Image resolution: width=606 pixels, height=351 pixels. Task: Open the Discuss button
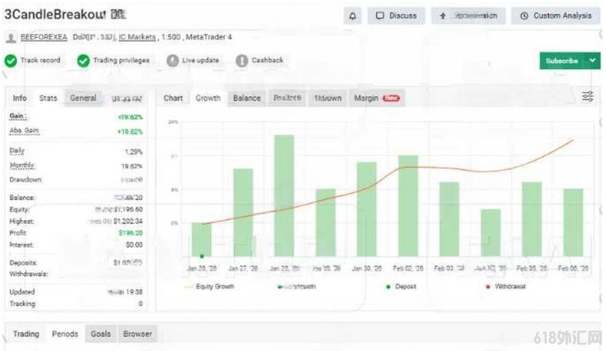396,16
